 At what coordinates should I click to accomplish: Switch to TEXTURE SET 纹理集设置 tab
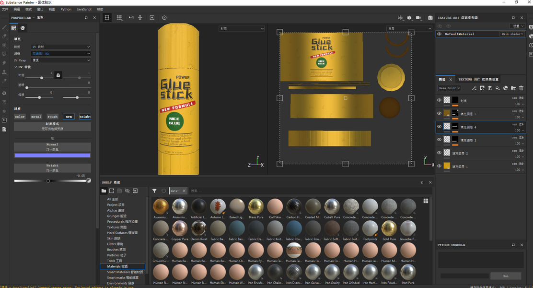478,79
